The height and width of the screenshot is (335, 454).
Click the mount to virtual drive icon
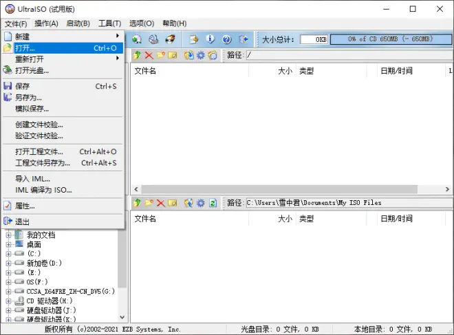pos(153,39)
